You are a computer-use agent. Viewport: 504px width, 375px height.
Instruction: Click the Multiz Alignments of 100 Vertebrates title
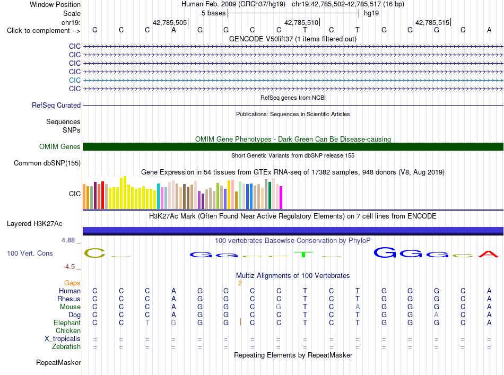click(293, 275)
